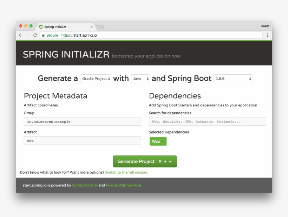Open 'Switch to the full version' link
This screenshot has width=288, height=217.
pyautogui.click(x=126, y=172)
